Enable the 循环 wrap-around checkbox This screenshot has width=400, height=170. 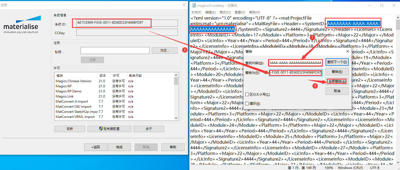(x=247, y=104)
